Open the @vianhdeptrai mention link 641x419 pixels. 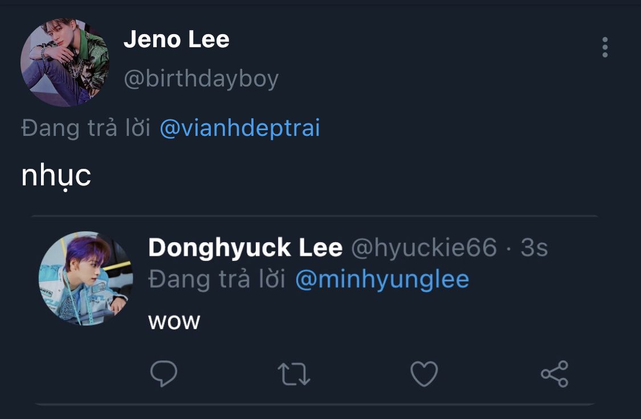pos(240,128)
